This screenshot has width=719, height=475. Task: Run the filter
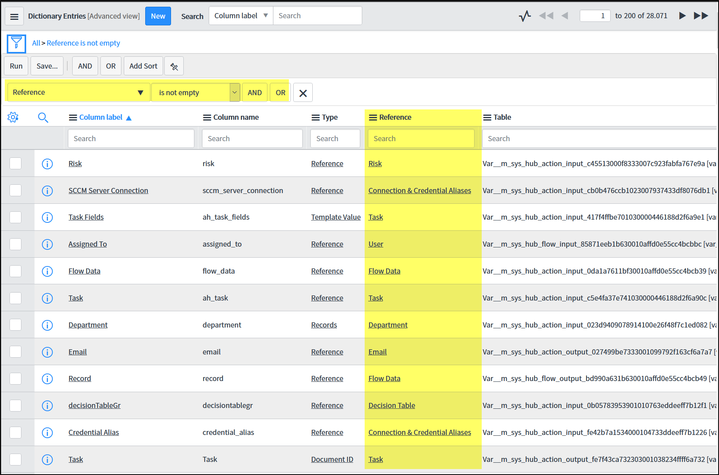[16, 66]
